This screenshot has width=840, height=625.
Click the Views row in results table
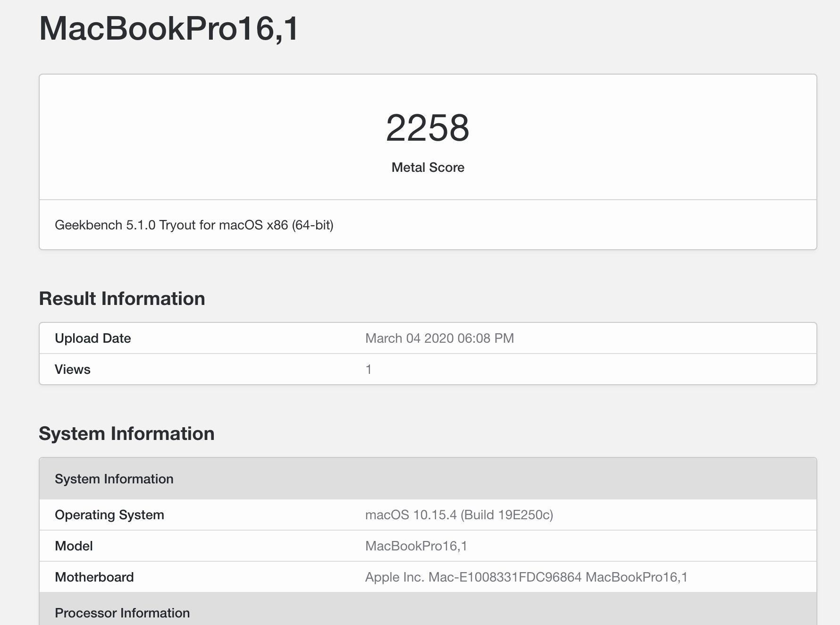coord(428,370)
